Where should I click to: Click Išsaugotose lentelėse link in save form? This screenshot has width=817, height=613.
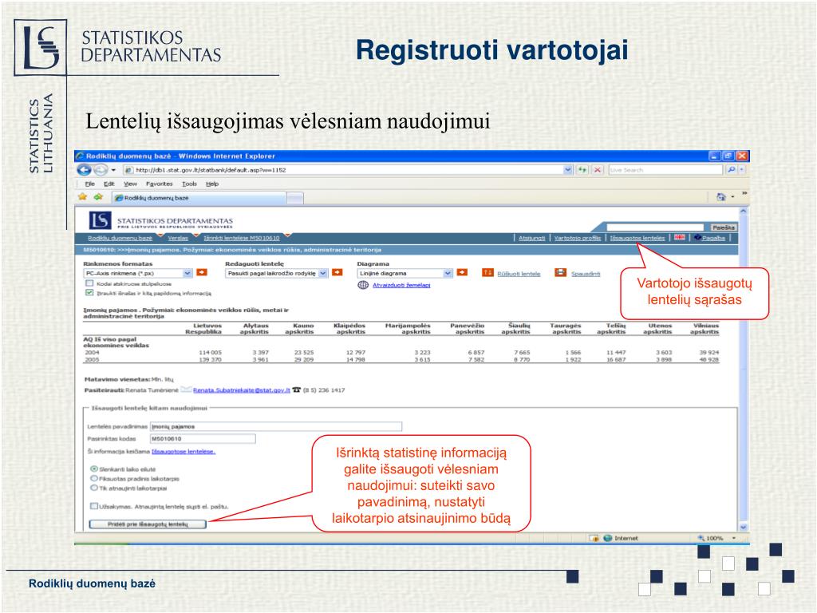pos(184,452)
